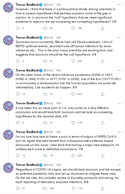
Task: Share the 3/8 tweet via share icon
Action: 103,28
